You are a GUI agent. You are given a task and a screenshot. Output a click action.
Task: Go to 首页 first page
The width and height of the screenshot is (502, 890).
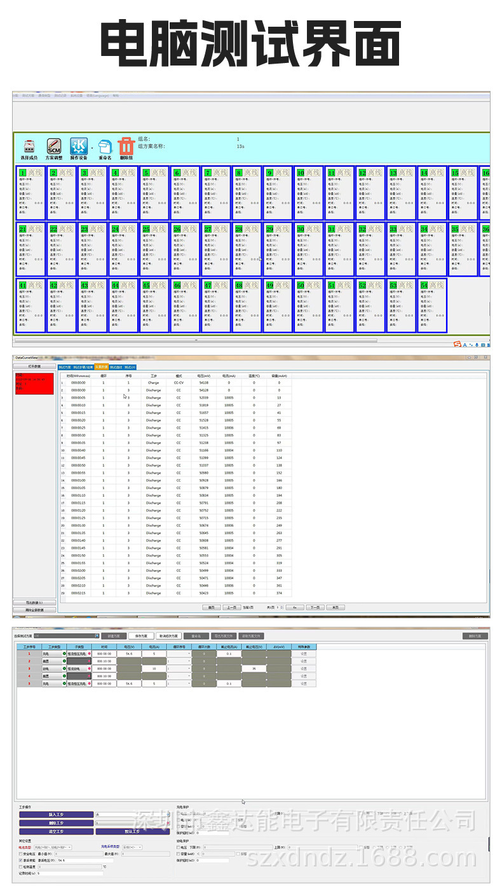pos(211,608)
